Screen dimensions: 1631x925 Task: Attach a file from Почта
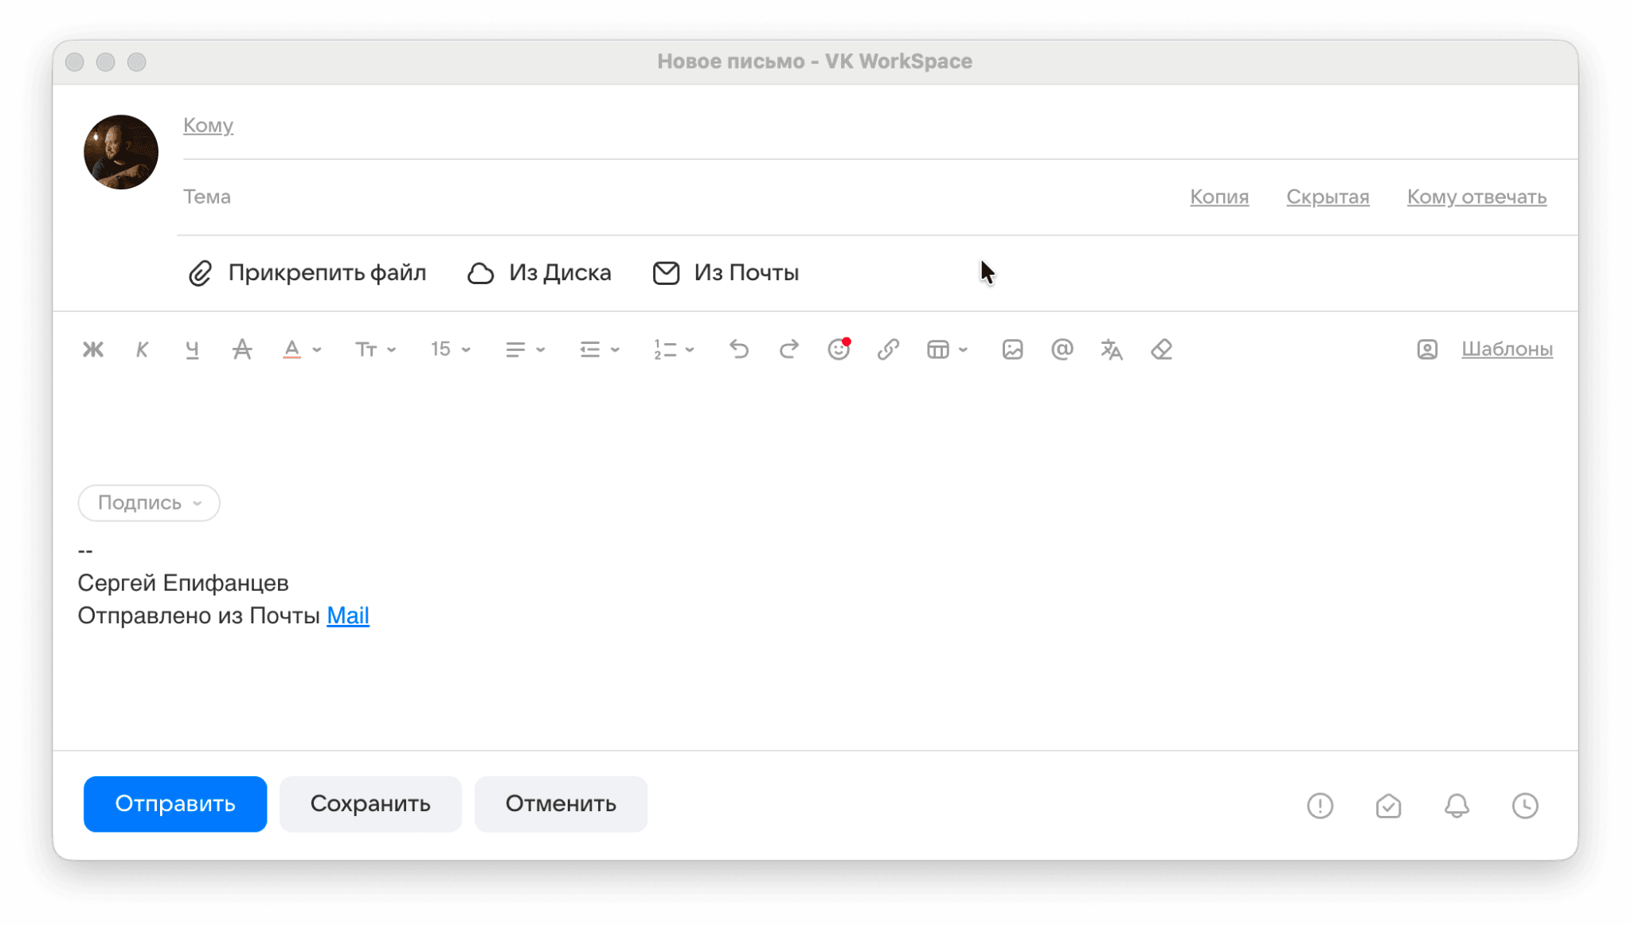[x=726, y=273]
